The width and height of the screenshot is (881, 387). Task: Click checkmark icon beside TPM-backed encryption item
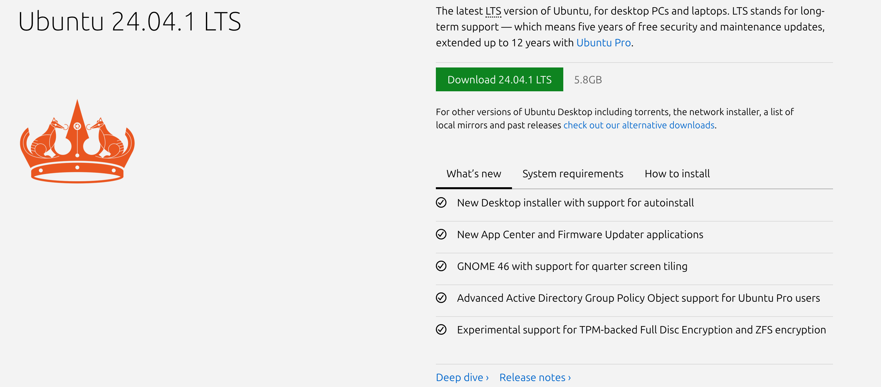coord(441,329)
